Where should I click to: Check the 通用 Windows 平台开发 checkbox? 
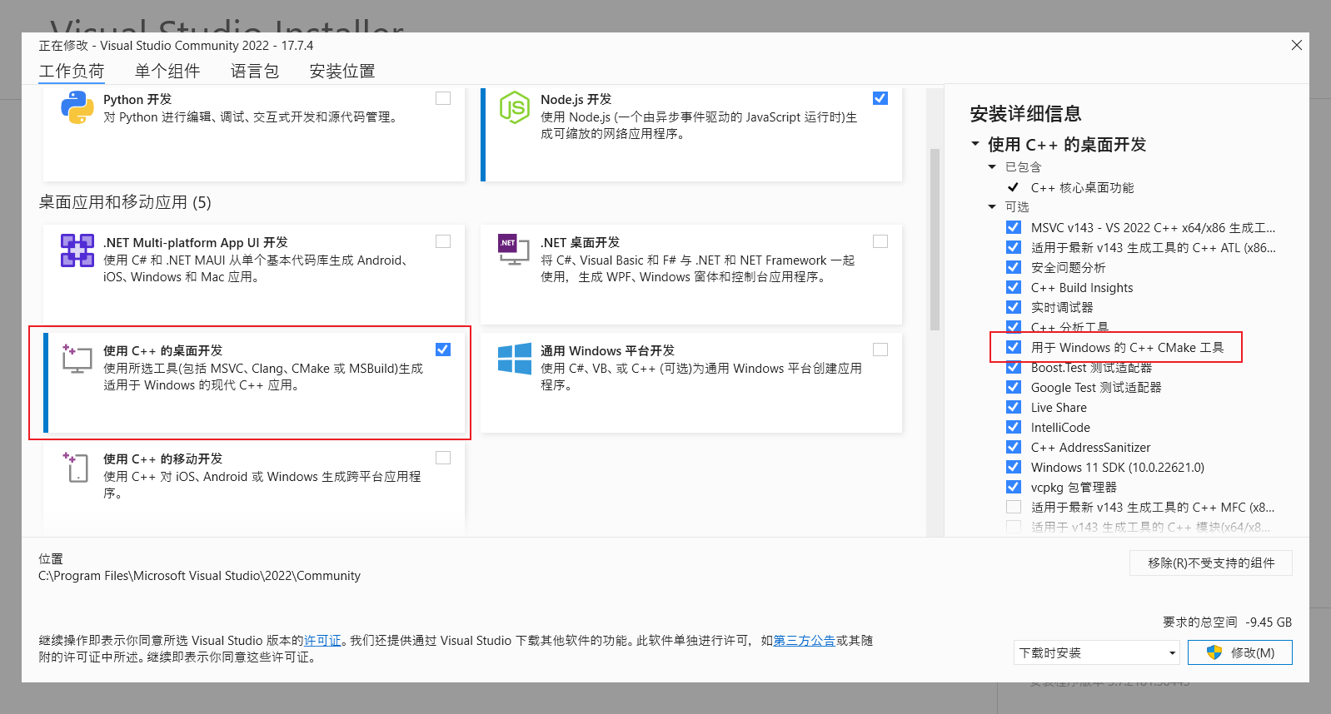coord(880,350)
